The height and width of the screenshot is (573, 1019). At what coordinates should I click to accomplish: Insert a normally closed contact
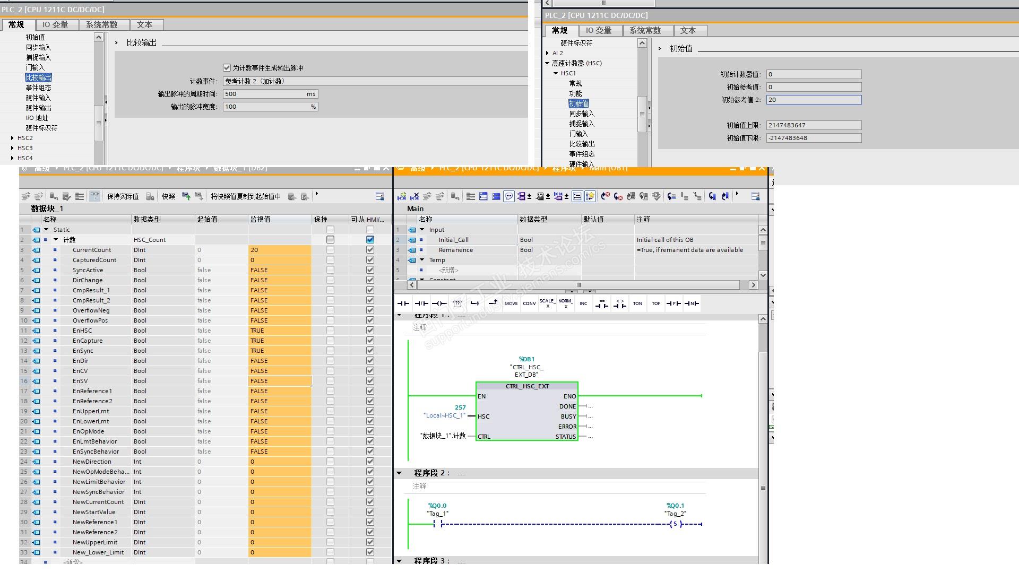click(x=421, y=303)
